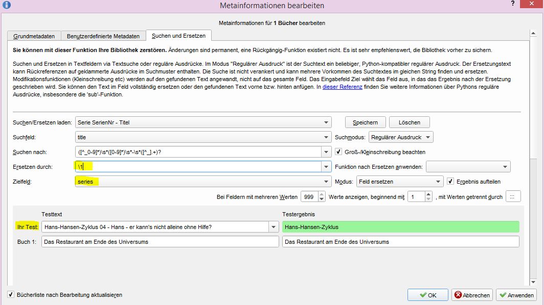Click the info icon in the title bar
The image size is (544, 305).
[x=6, y=6]
